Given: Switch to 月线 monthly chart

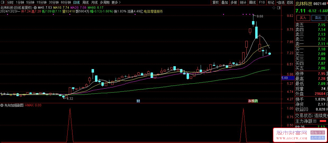Looking at the screenshot, I should (94, 2).
